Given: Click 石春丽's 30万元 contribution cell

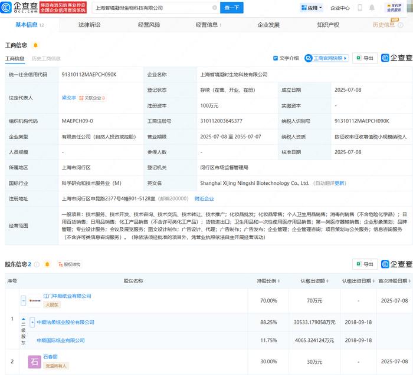Looking at the screenshot, I should point(314,362).
